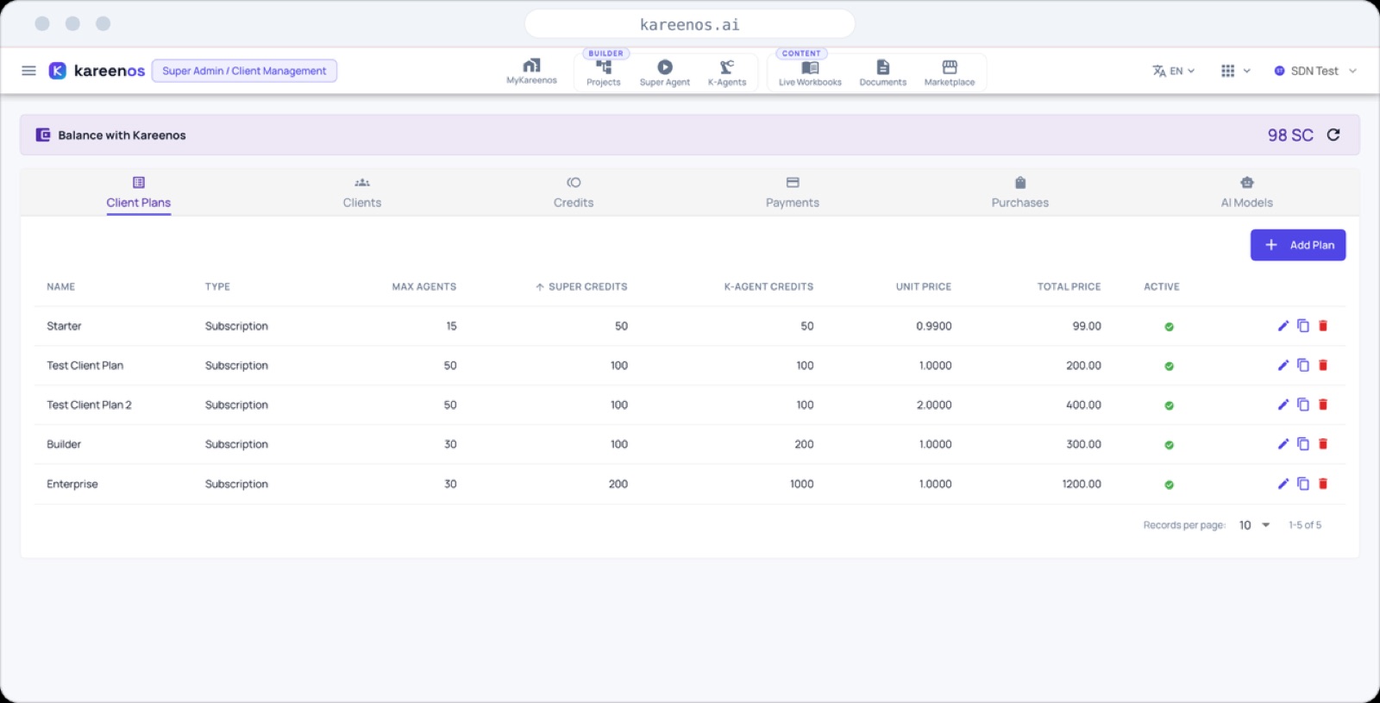1380x703 pixels.
Task: Open the Documents icon
Action: [x=883, y=72]
